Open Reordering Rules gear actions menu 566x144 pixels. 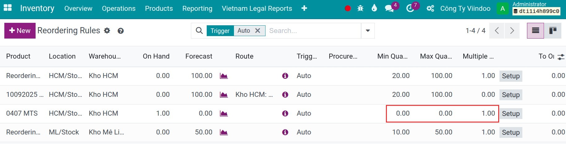[x=107, y=31]
